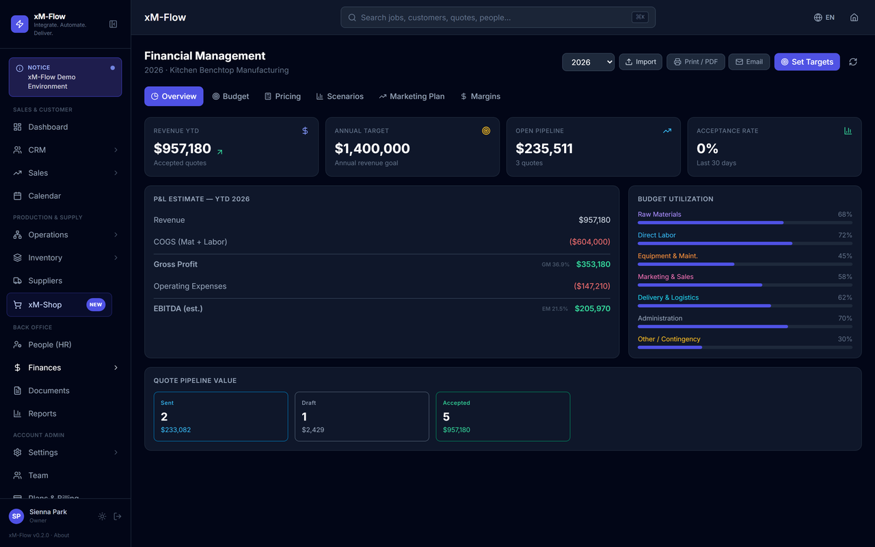Click the COGS amount ($604,000)
The width and height of the screenshot is (875, 547).
[590, 242]
